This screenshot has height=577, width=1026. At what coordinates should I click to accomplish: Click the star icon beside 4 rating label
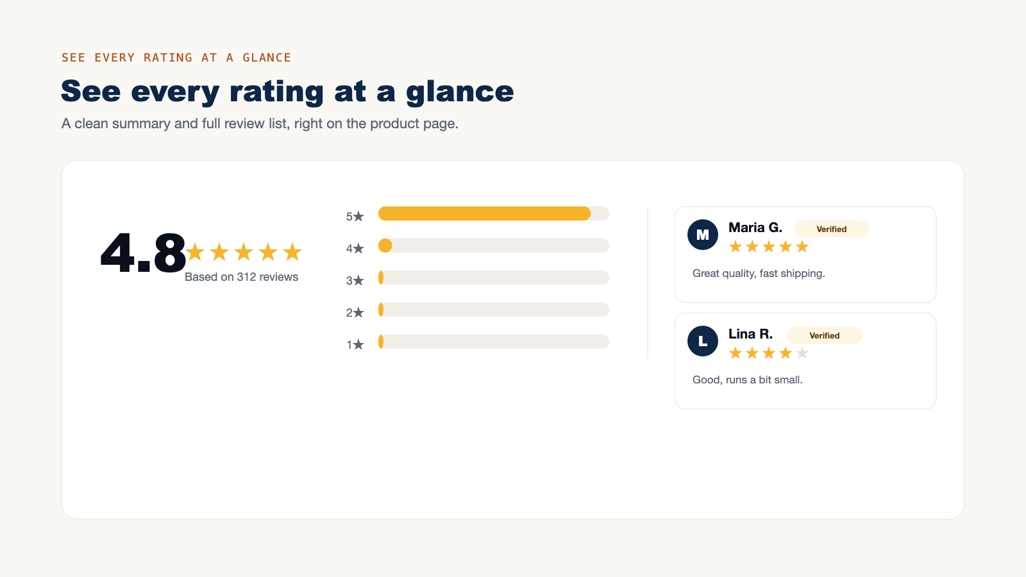(x=358, y=249)
